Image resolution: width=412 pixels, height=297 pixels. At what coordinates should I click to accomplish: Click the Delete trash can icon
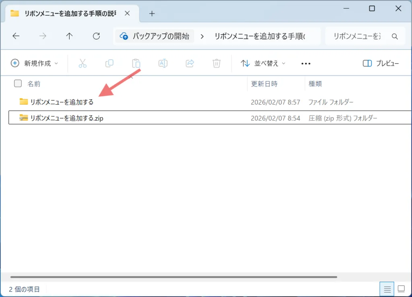(216, 63)
